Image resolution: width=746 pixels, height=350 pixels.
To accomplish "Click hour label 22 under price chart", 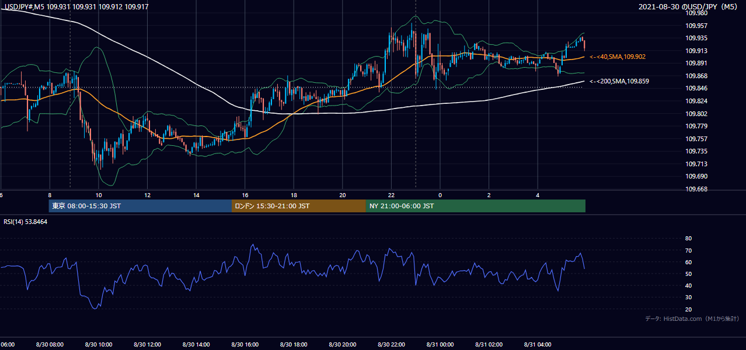I will click(x=392, y=195).
